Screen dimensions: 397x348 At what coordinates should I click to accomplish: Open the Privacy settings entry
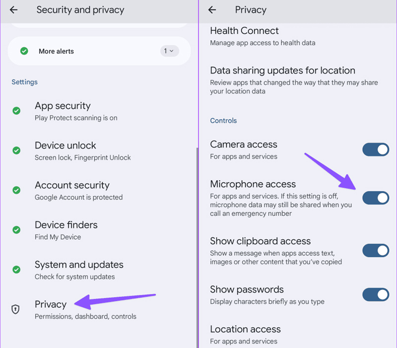pyautogui.click(x=51, y=304)
